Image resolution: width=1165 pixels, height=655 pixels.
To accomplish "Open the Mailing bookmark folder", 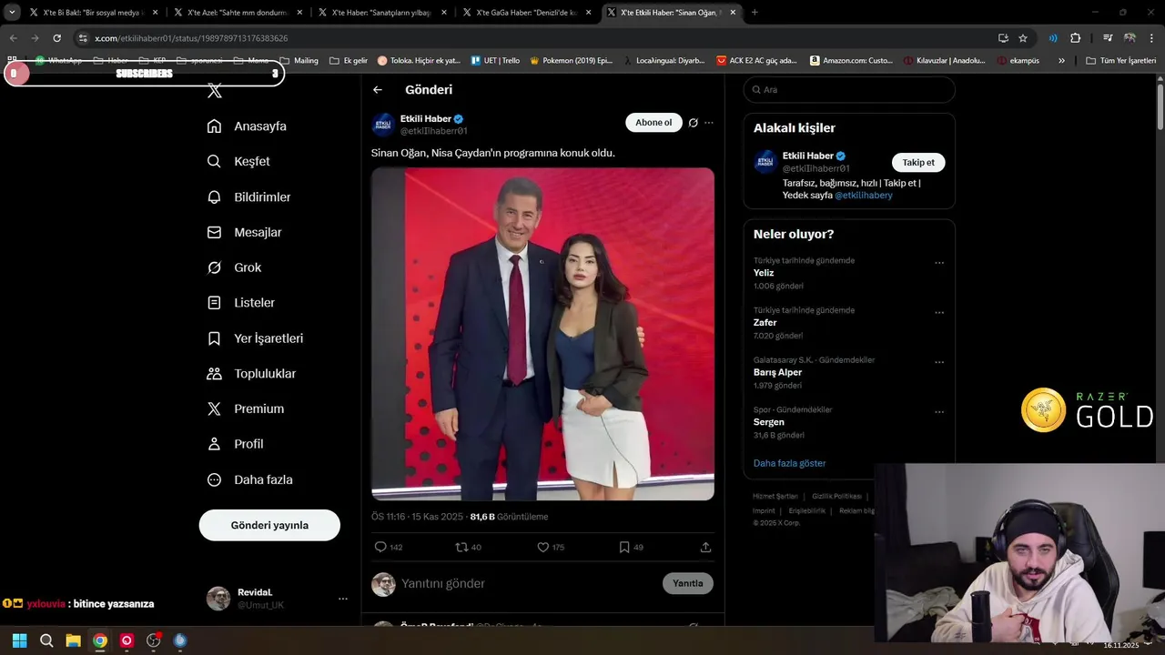I will tap(299, 61).
